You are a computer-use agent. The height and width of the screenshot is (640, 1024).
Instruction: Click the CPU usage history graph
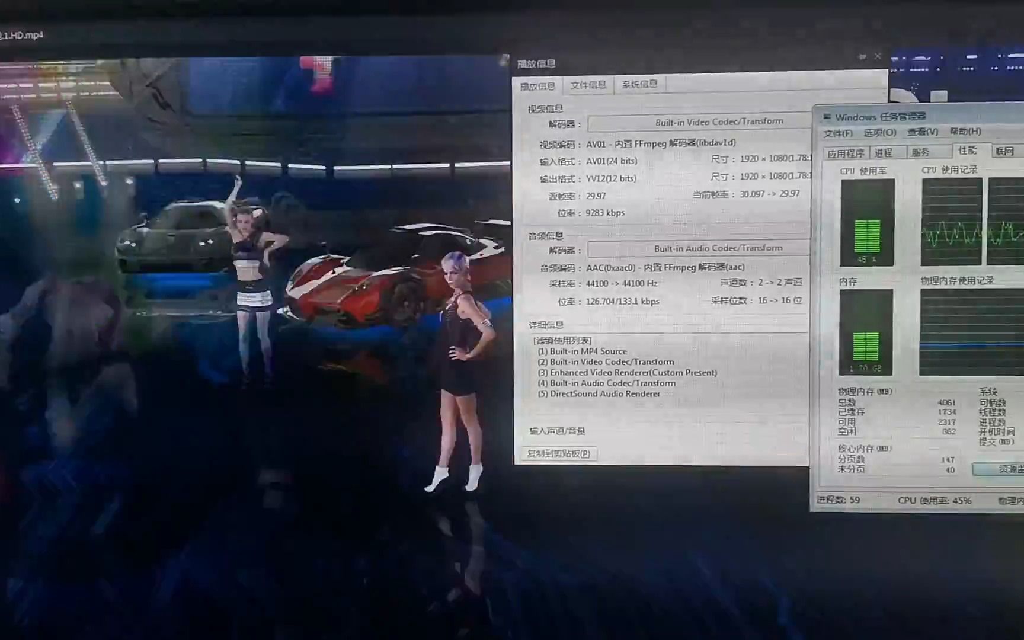[951, 222]
